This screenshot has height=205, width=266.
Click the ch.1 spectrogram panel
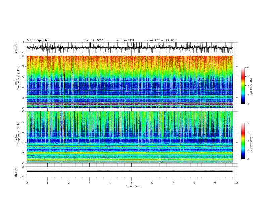coord(129,82)
